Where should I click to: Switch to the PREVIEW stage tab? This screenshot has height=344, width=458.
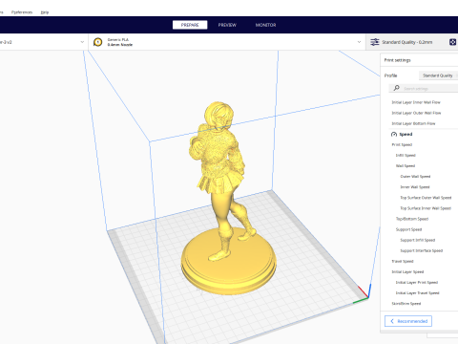(x=227, y=25)
